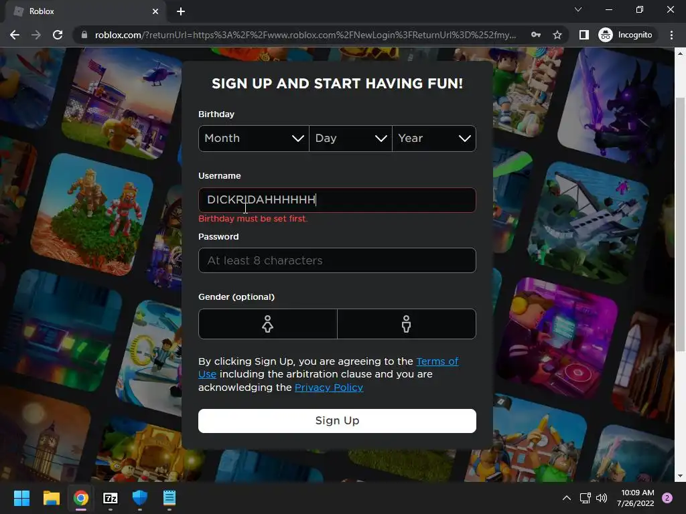Screen dimensions: 686x514
Task: Click the page's vertical scrollbar
Action: click(680, 224)
